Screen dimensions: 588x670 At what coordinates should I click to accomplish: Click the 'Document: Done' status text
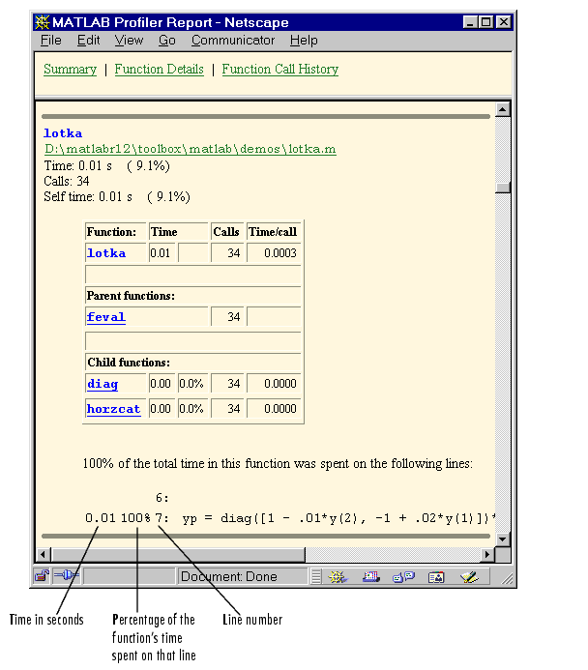click(228, 576)
